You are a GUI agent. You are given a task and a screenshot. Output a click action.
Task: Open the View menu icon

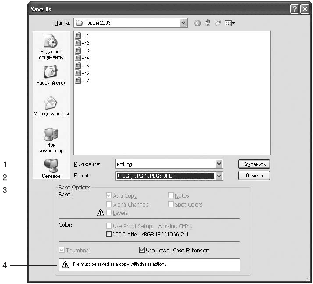(229, 23)
